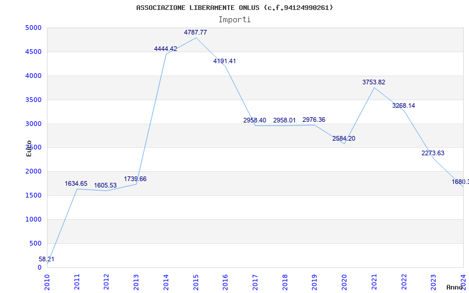Click the x-axis year 2014
This screenshot has width=469, height=293.
(x=166, y=282)
